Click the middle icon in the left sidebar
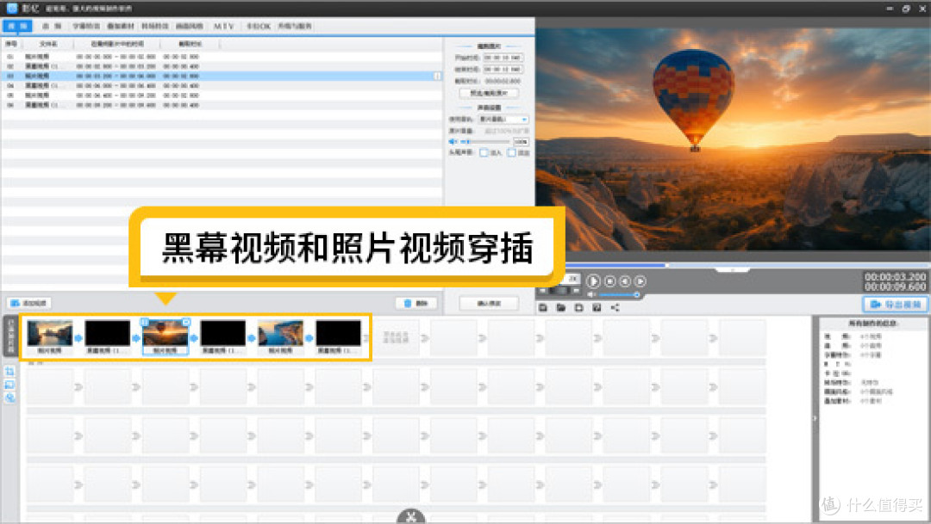The width and height of the screenshot is (931, 524). point(9,385)
